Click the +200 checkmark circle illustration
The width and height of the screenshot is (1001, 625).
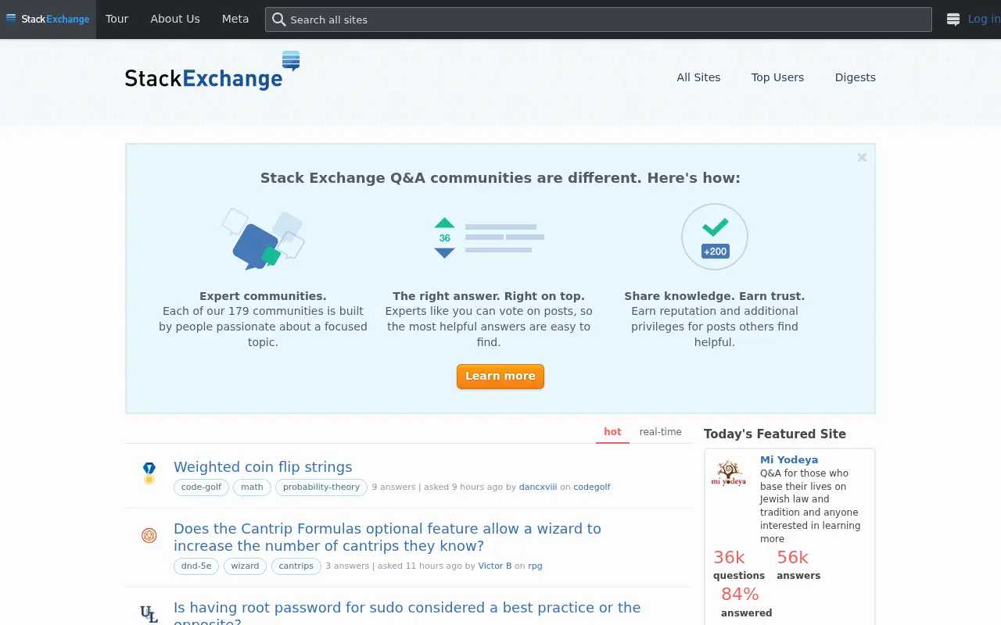click(715, 237)
